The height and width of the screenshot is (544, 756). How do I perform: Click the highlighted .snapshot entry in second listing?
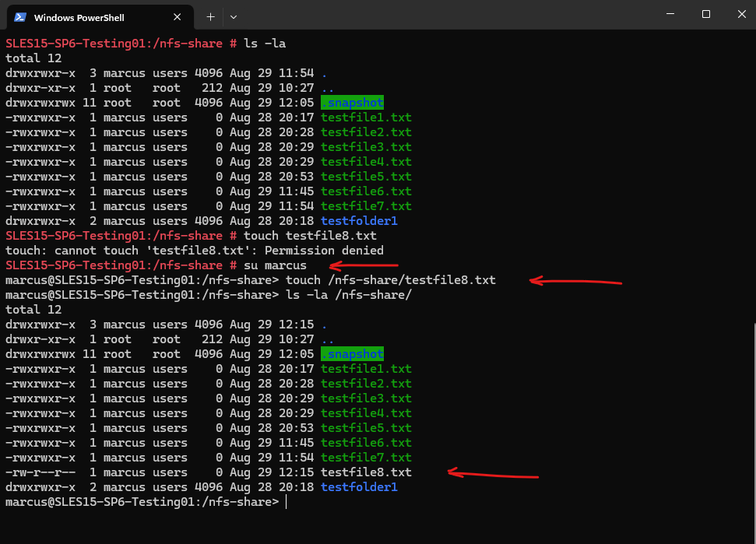pyautogui.click(x=352, y=354)
